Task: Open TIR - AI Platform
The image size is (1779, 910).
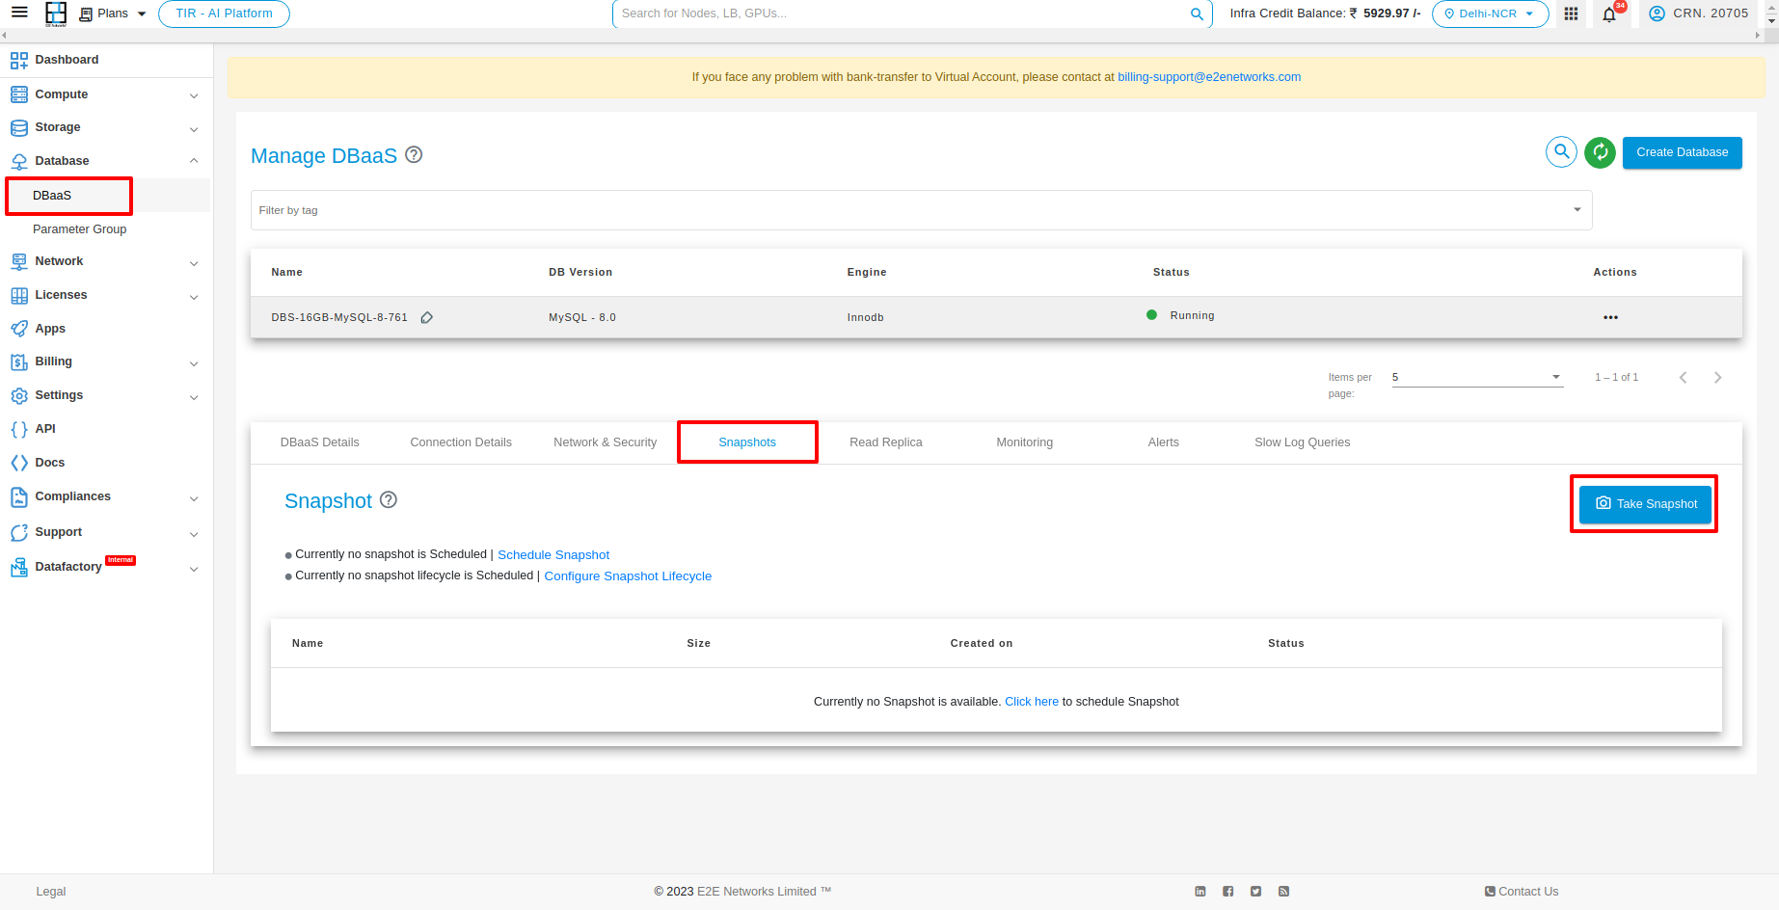Action: [x=224, y=13]
